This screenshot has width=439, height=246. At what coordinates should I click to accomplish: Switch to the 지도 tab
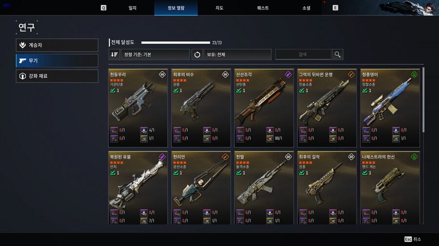point(219,8)
